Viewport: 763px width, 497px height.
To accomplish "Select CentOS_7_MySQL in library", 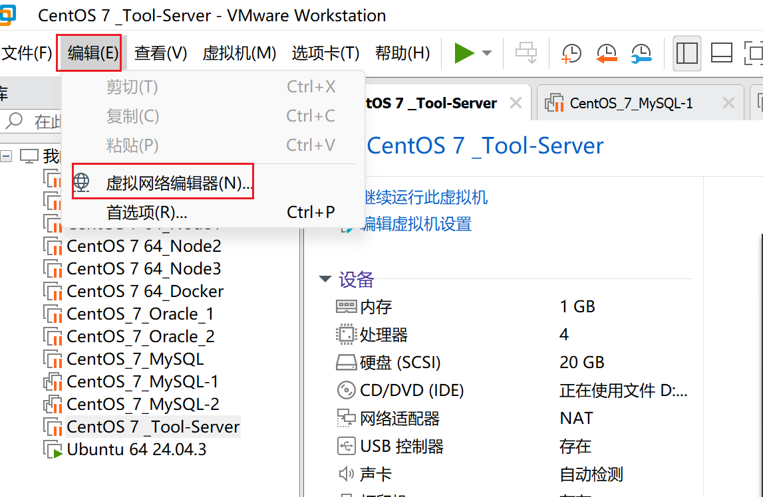I will click(x=135, y=359).
